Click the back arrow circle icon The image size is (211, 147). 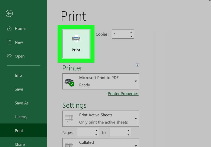[9, 14]
